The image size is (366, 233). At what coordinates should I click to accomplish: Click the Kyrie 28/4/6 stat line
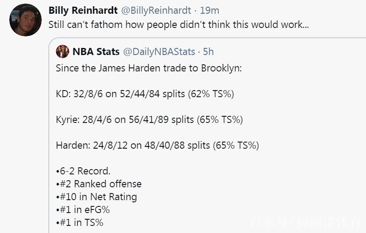[x=150, y=119]
